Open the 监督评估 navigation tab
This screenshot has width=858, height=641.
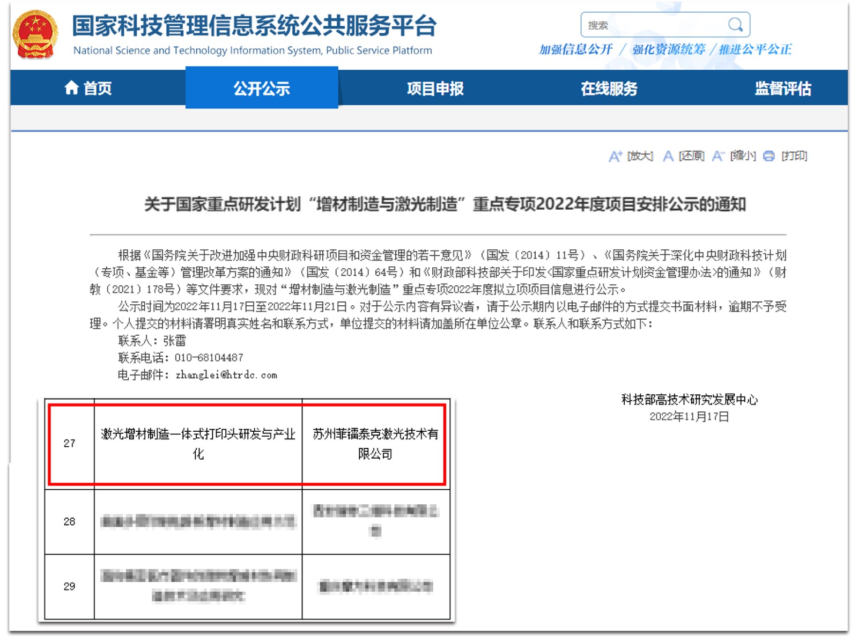click(x=782, y=88)
